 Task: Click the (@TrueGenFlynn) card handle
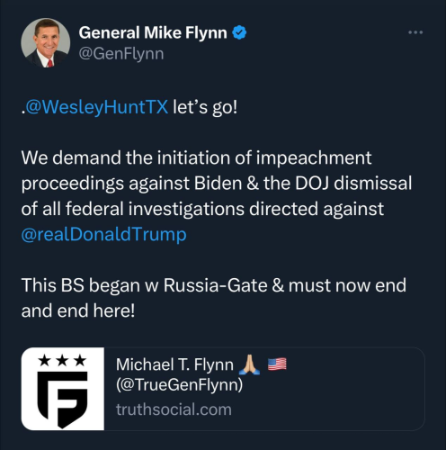[x=179, y=384]
